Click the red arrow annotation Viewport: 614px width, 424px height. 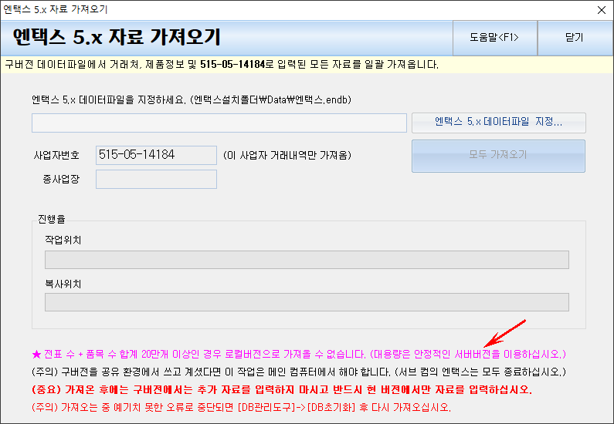(504, 334)
